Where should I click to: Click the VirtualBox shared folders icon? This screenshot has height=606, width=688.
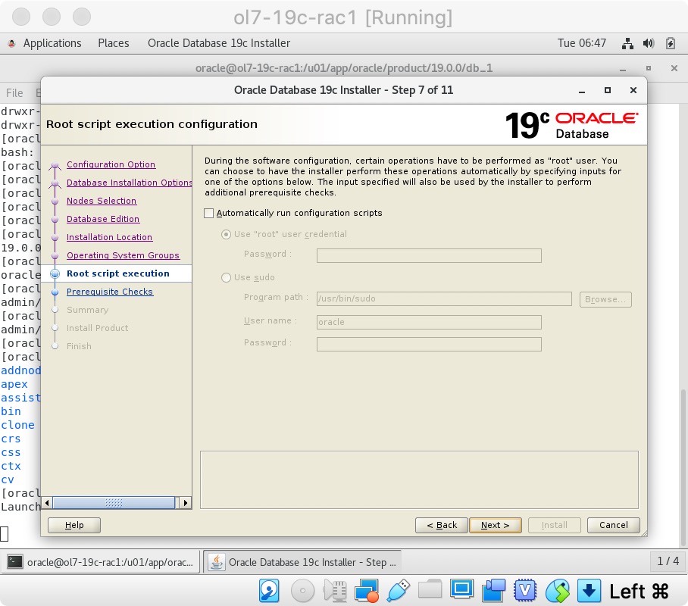430,589
